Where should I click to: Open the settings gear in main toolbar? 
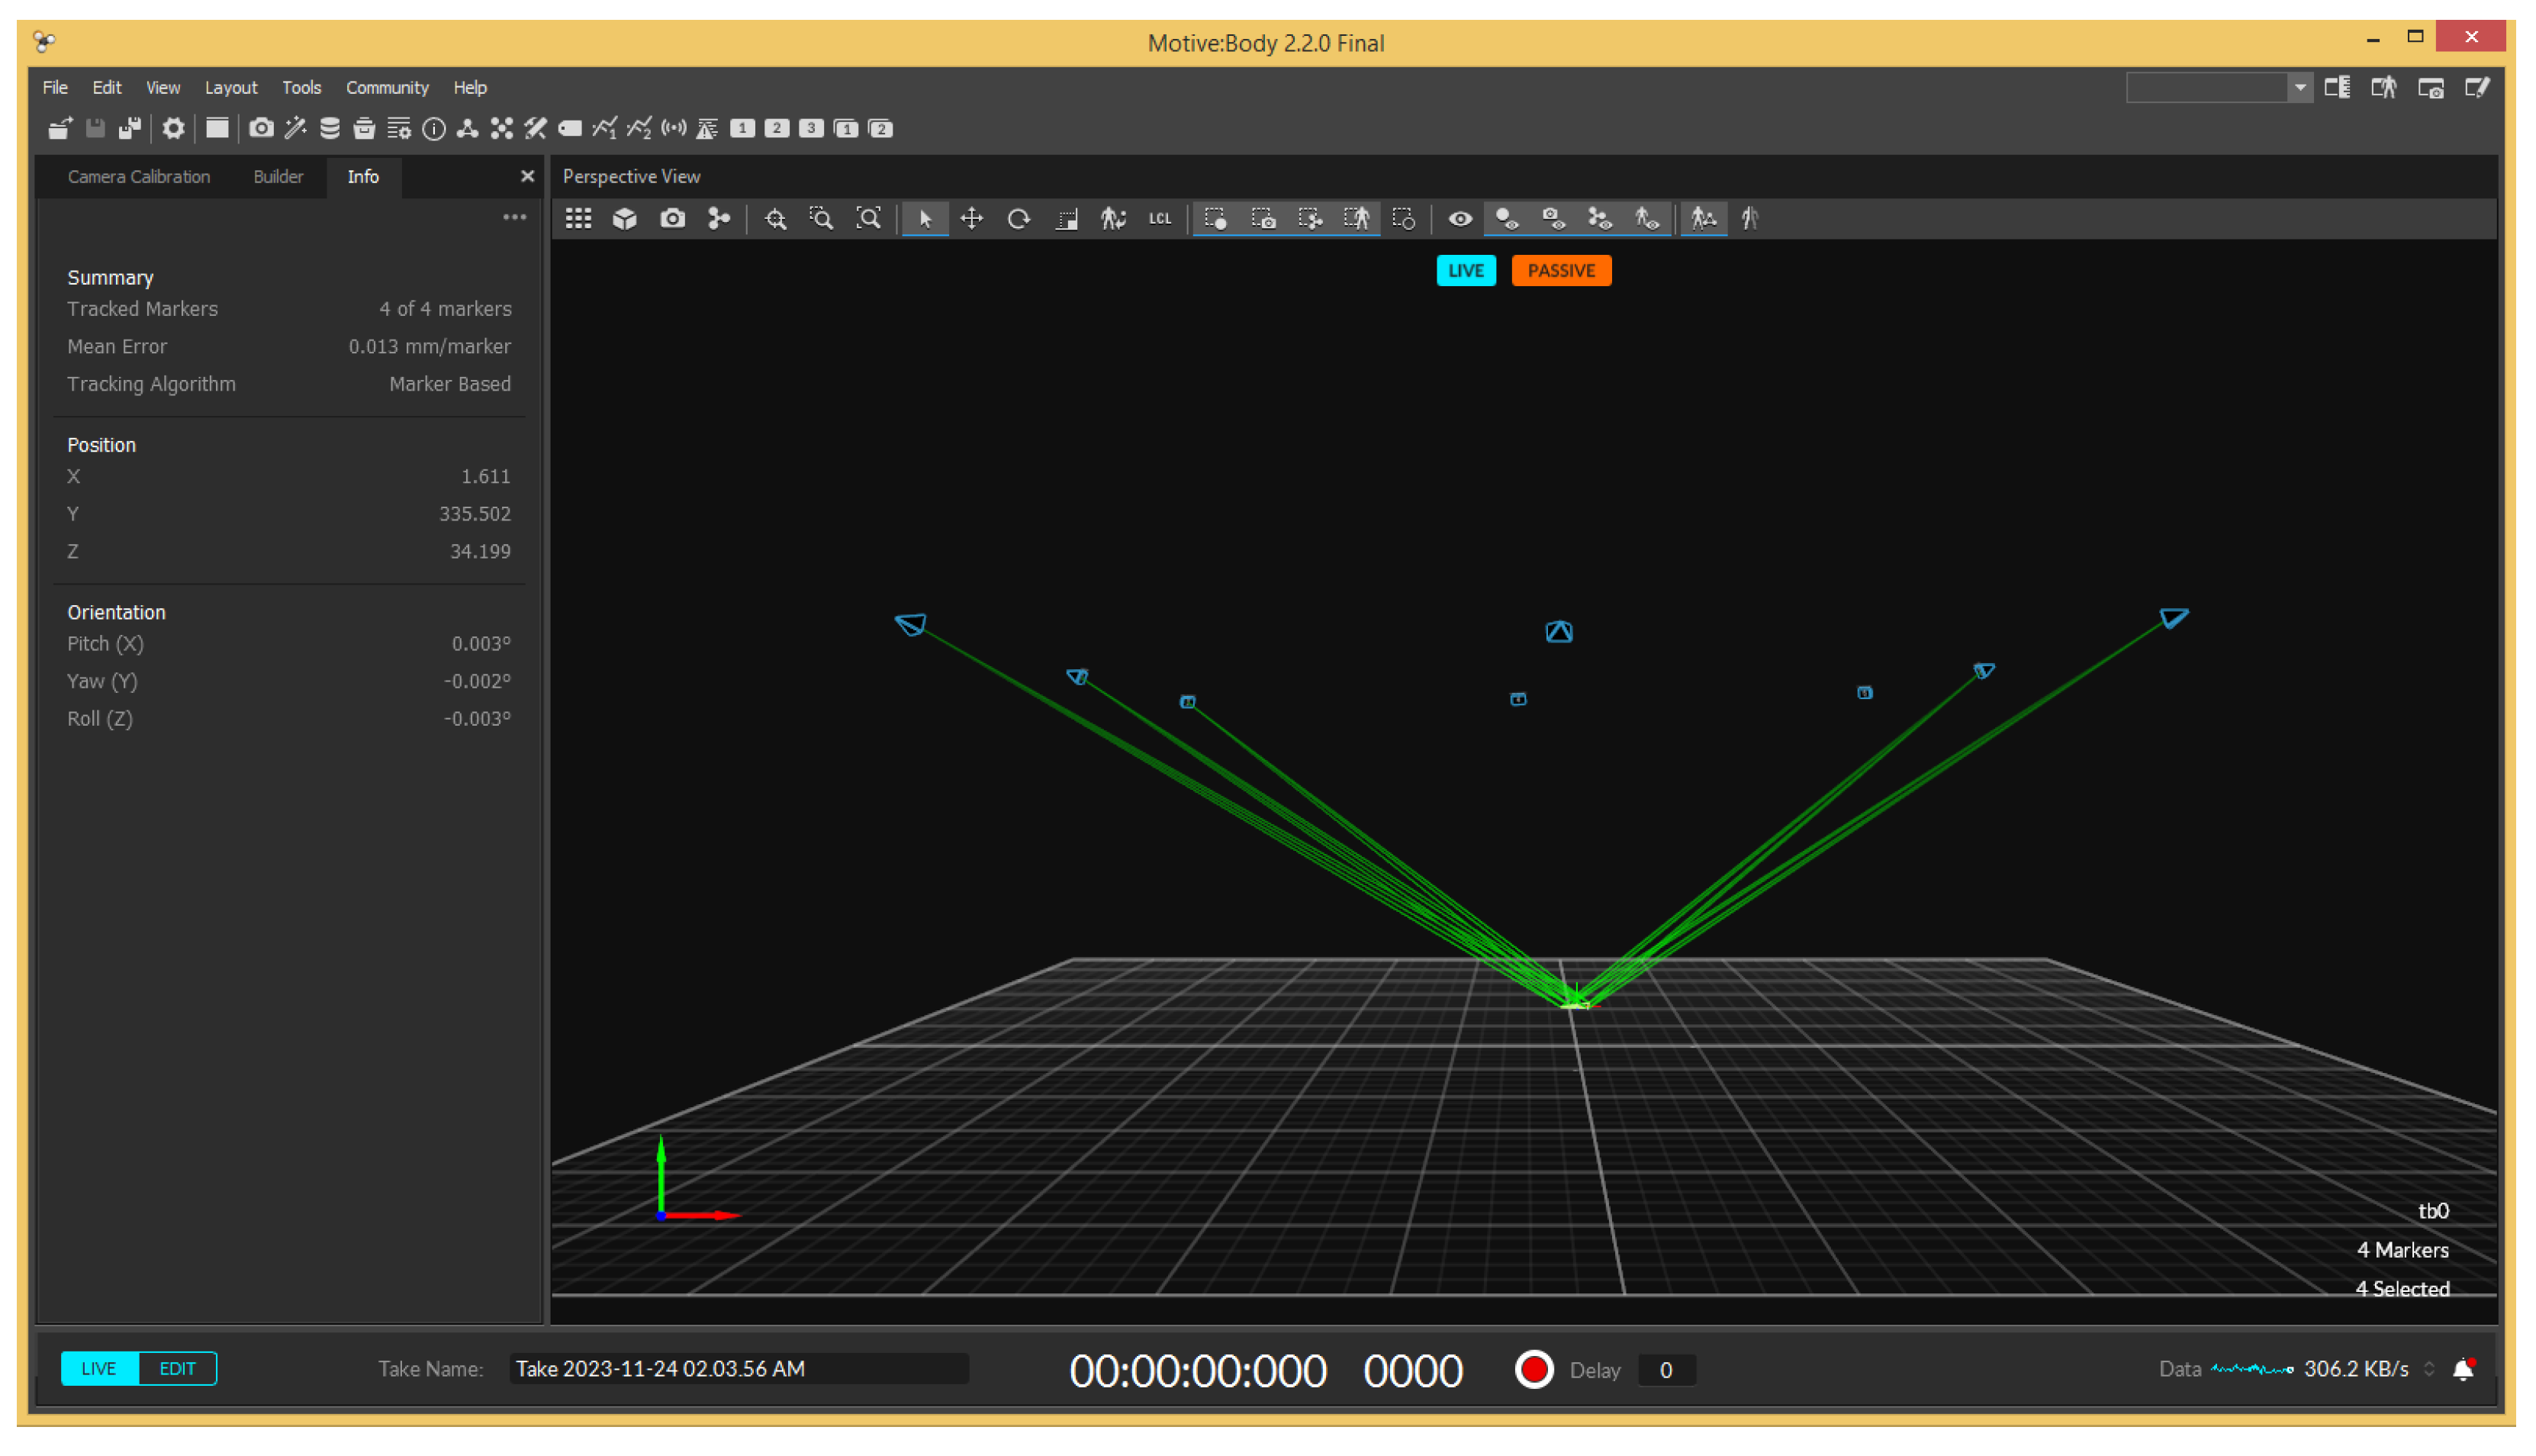[173, 128]
